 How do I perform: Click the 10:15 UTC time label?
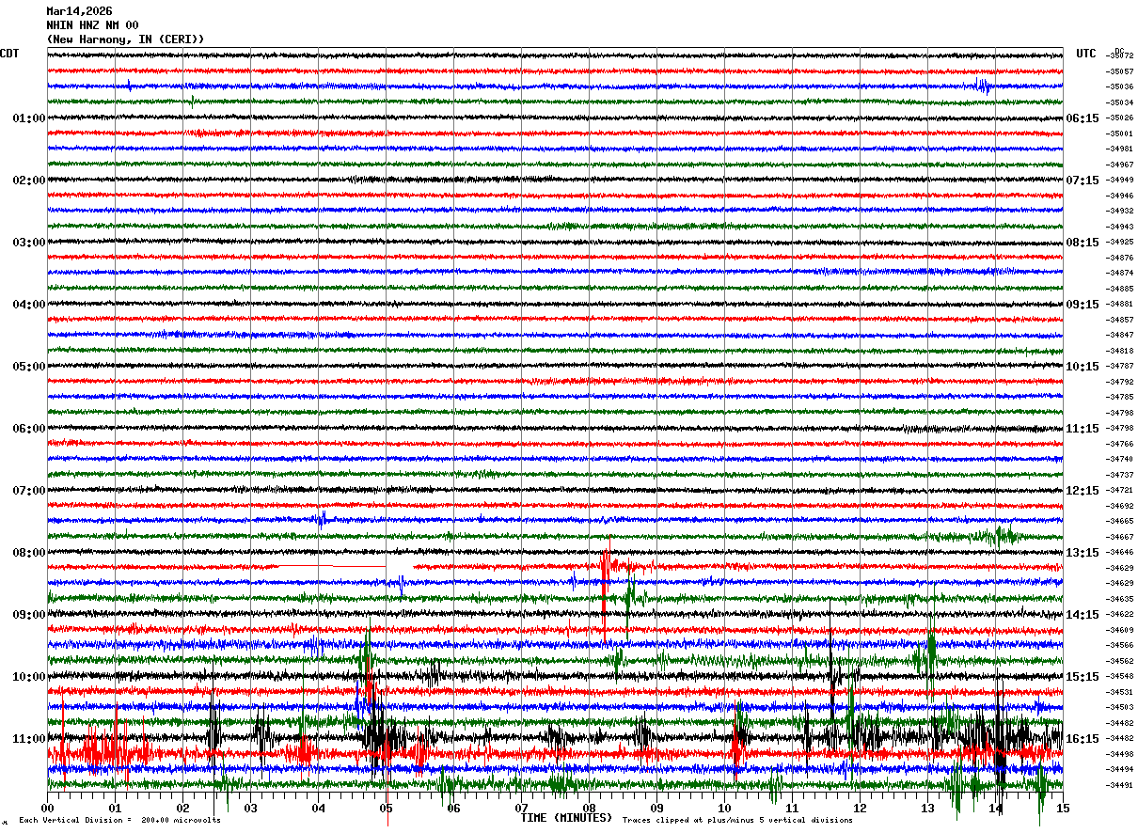(1083, 367)
